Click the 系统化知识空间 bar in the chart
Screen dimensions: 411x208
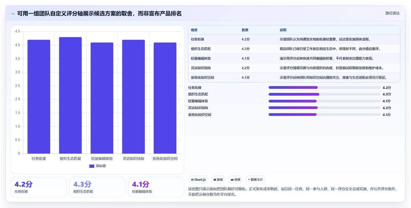click(x=165, y=98)
